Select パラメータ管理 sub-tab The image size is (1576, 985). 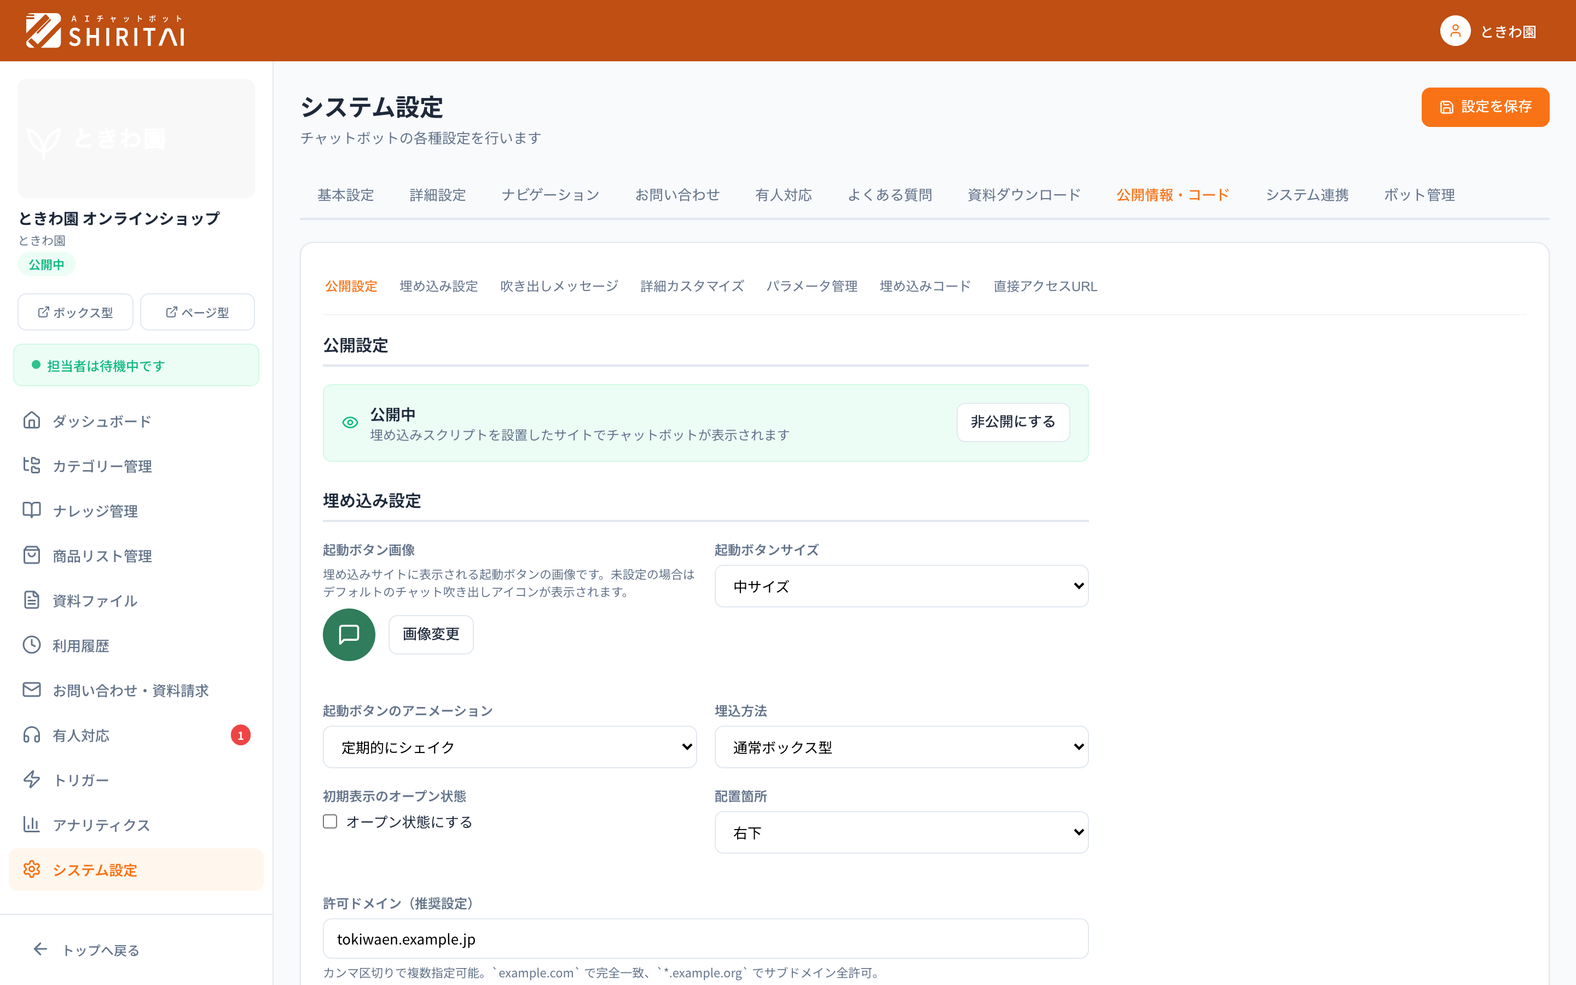click(x=812, y=286)
